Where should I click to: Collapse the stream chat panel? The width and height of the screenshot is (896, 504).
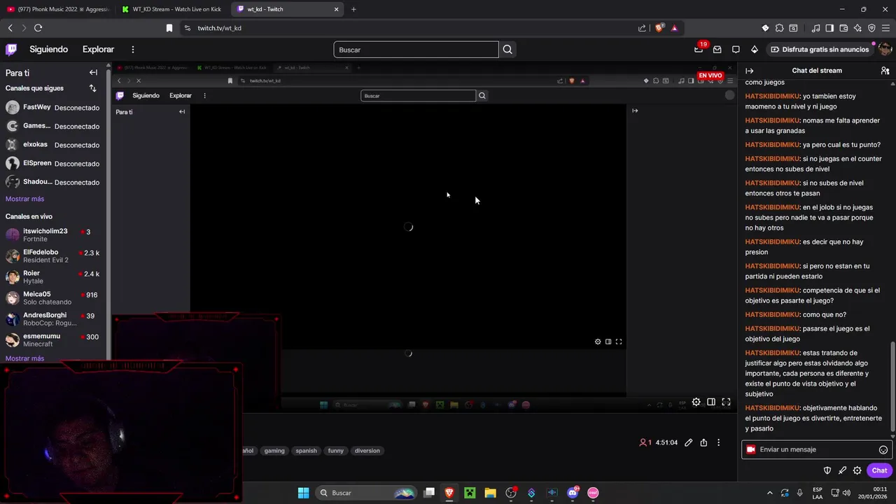coord(749,71)
